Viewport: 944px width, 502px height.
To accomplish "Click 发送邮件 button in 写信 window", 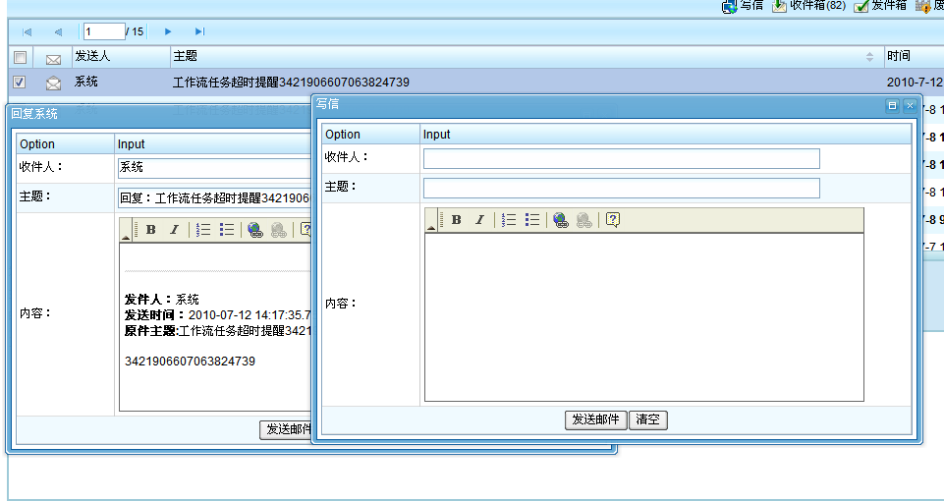I will [x=596, y=420].
